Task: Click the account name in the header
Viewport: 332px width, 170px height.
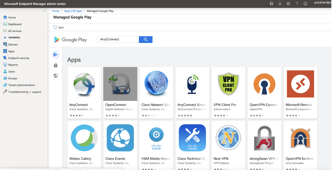Action: 323,3
